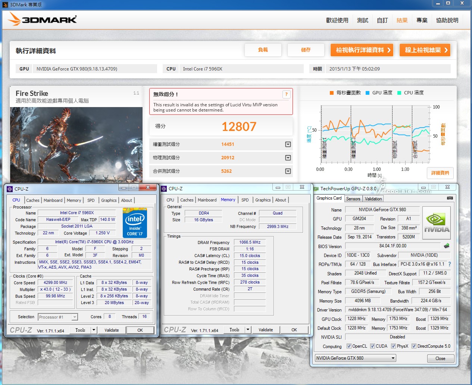Image resolution: width=472 pixels, height=385 pixels.
Task: Click the 負載 button
Action: tap(263, 50)
